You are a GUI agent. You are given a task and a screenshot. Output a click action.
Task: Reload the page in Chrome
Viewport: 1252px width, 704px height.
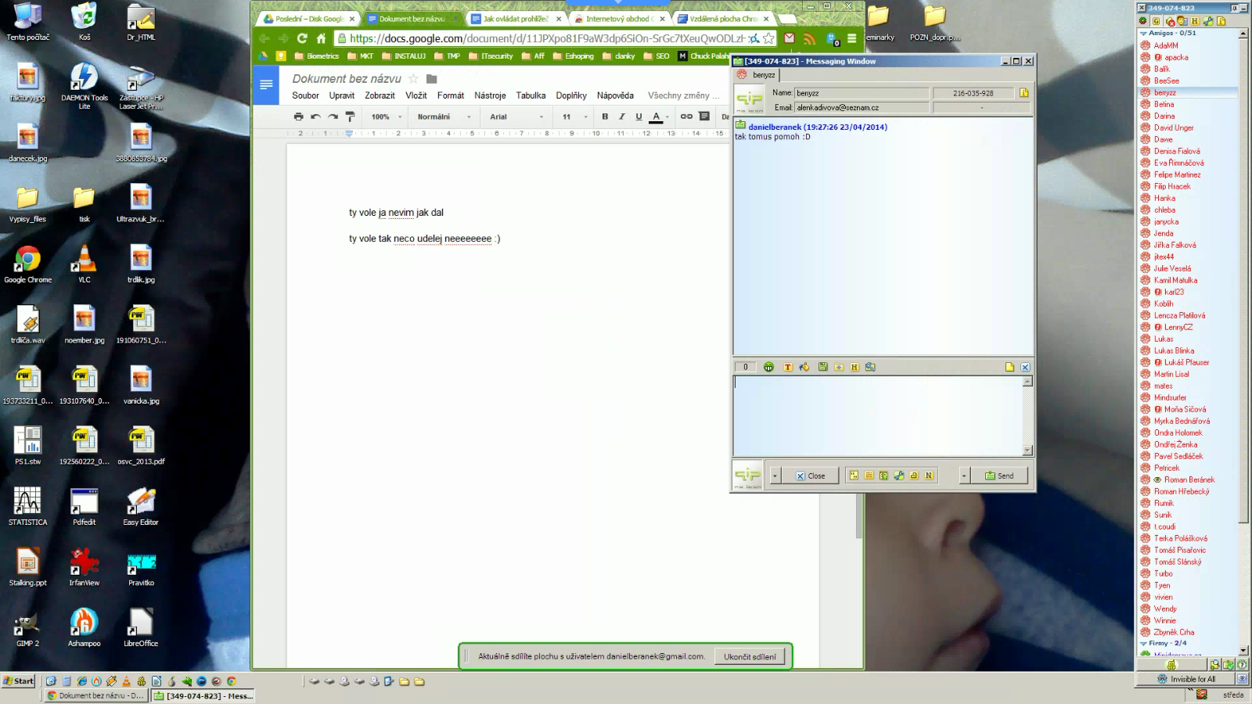coord(302,38)
